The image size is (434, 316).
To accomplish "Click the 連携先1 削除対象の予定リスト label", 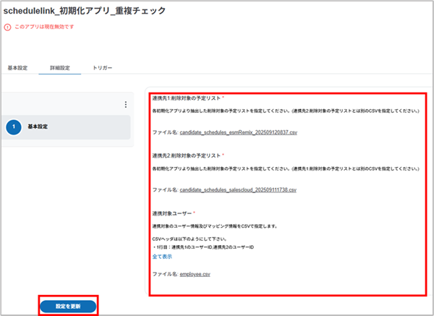I will coord(187,98).
